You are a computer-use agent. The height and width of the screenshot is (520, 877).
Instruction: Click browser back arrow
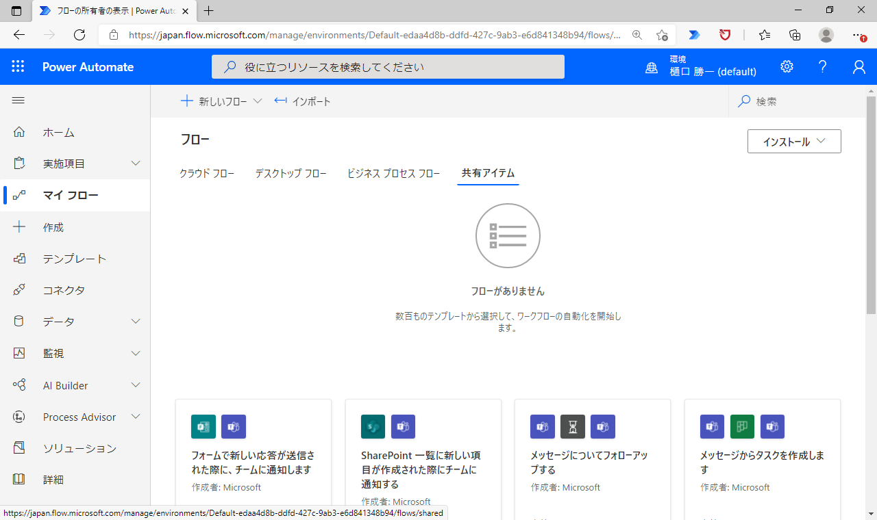point(19,35)
